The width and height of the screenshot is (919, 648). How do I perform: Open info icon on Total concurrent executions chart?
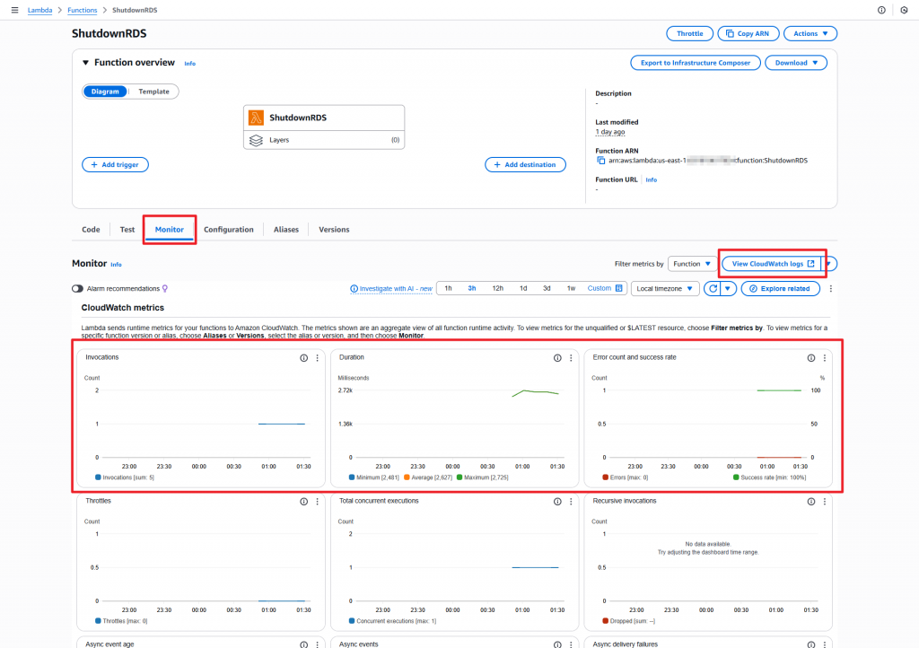tap(557, 502)
